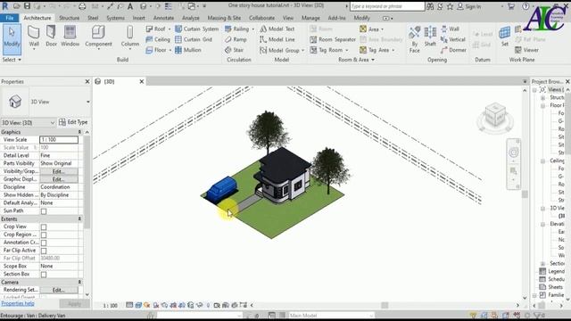Select the Modify tool

[12, 39]
